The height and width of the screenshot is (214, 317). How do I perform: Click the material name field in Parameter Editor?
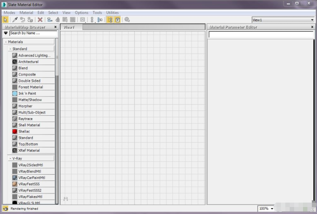click(261, 35)
